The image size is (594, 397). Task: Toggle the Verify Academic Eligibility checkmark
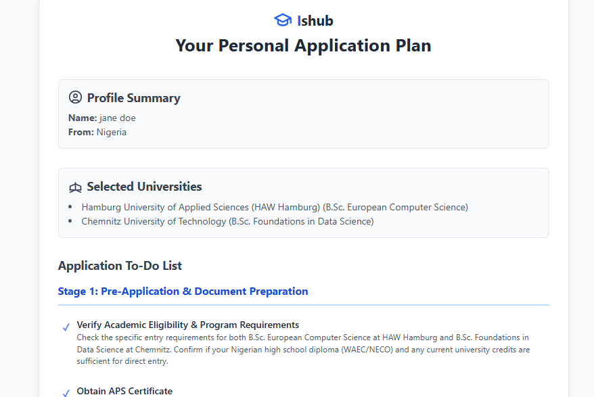66,327
